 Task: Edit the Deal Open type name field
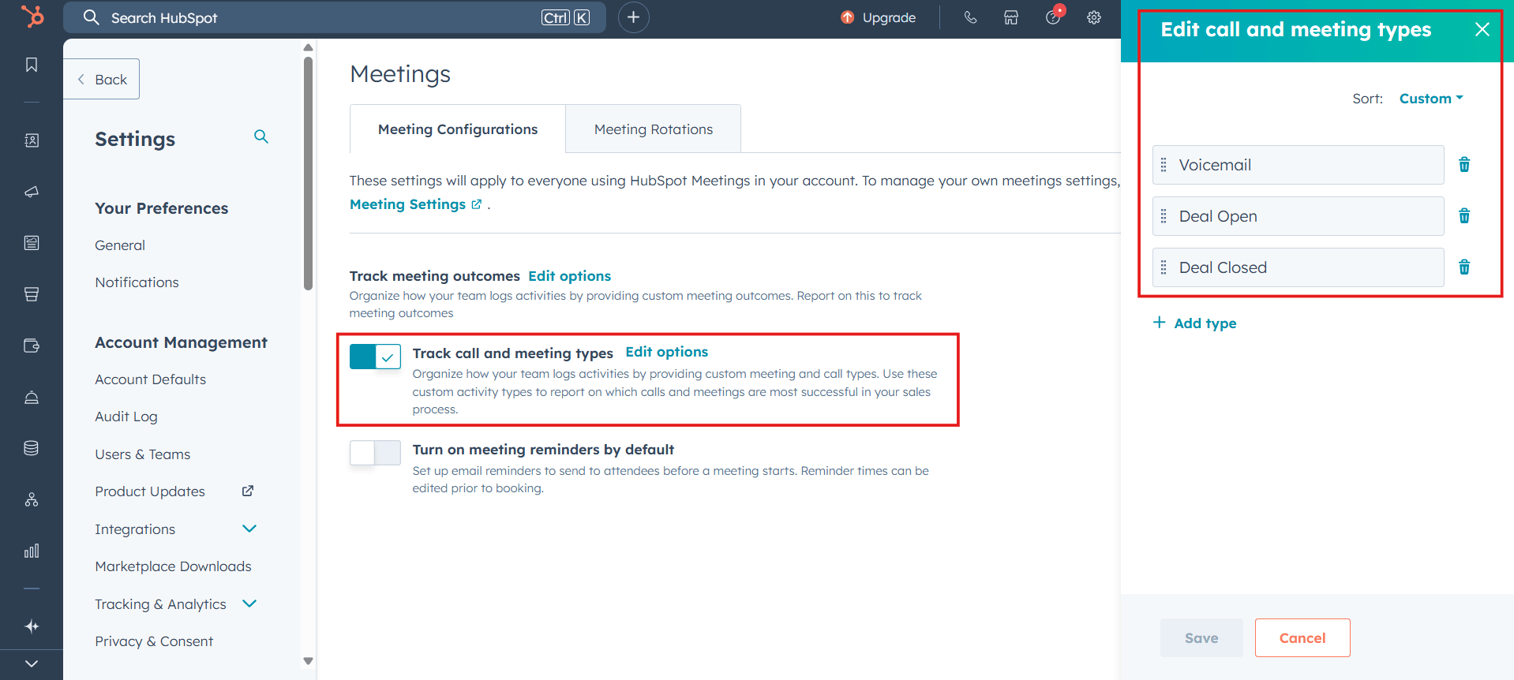pyautogui.click(x=1299, y=216)
